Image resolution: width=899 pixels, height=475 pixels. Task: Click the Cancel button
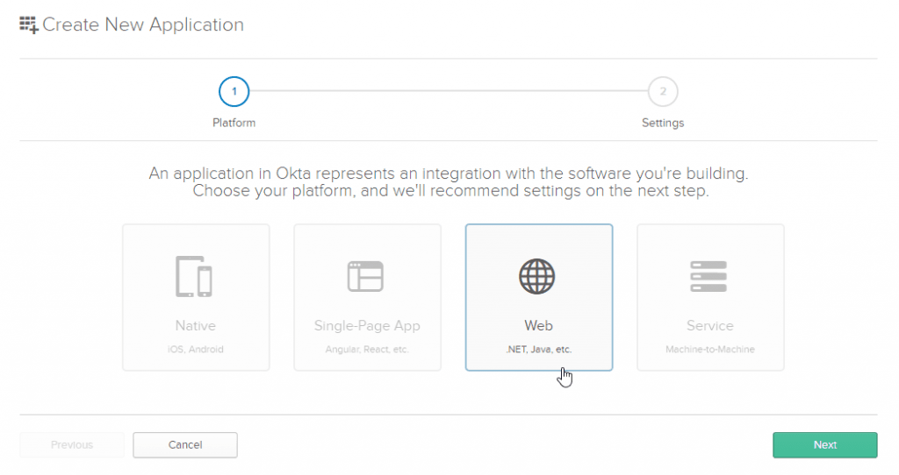tap(185, 444)
